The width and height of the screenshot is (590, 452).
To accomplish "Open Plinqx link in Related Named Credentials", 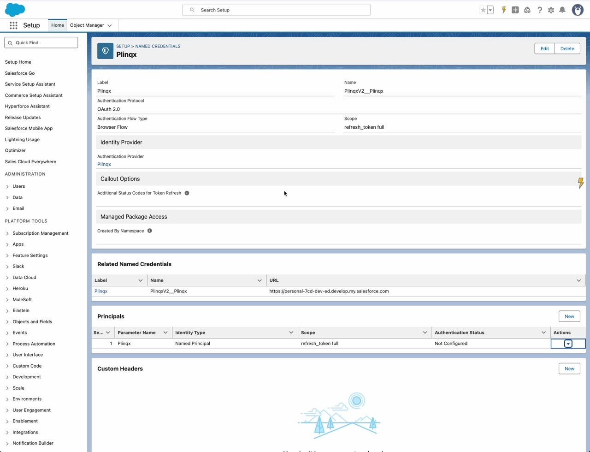I will (x=101, y=291).
